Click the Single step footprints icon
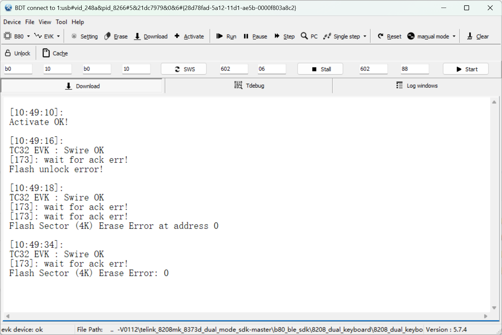Viewport: 502px width, 335px height. 327,36
